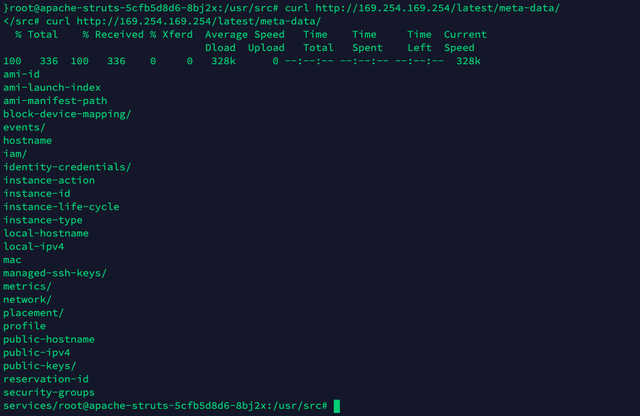Click the metadata URL in first command
The image size is (640, 416).
coord(437,8)
